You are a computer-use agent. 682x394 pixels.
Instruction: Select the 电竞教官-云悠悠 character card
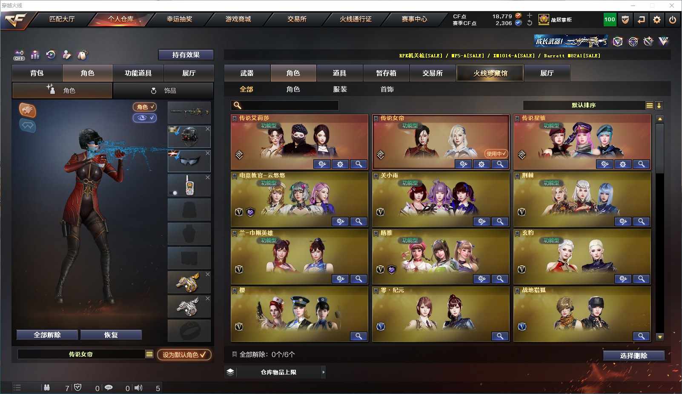299,199
